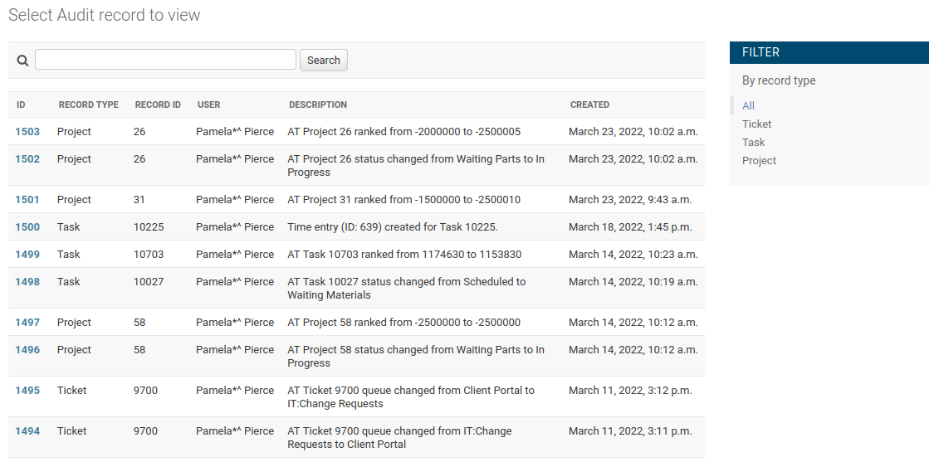
Task: Sort by the ID column header
Action: [x=21, y=105]
